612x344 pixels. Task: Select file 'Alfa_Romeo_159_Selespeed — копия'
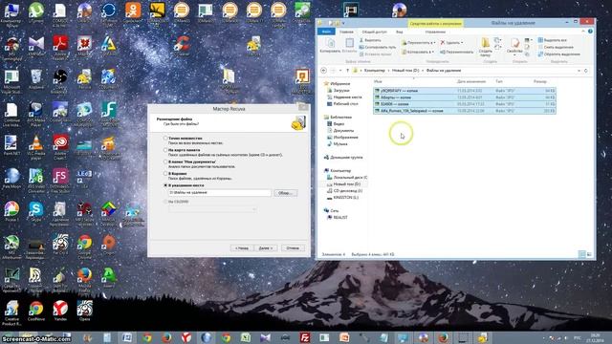[x=465, y=111]
